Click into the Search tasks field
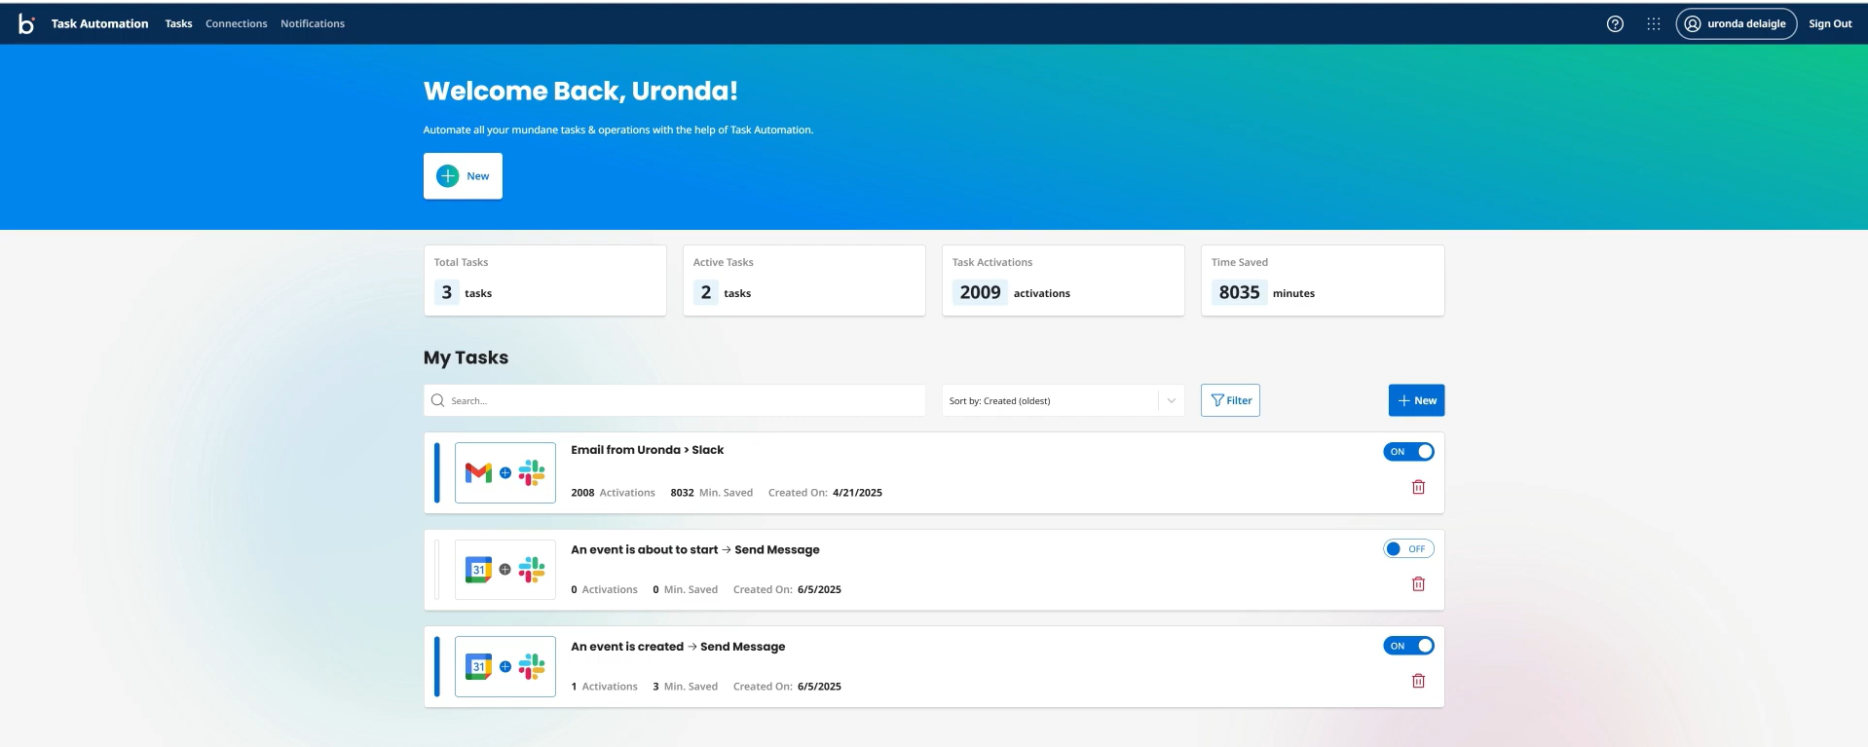The width and height of the screenshot is (1868, 747). 674,400
